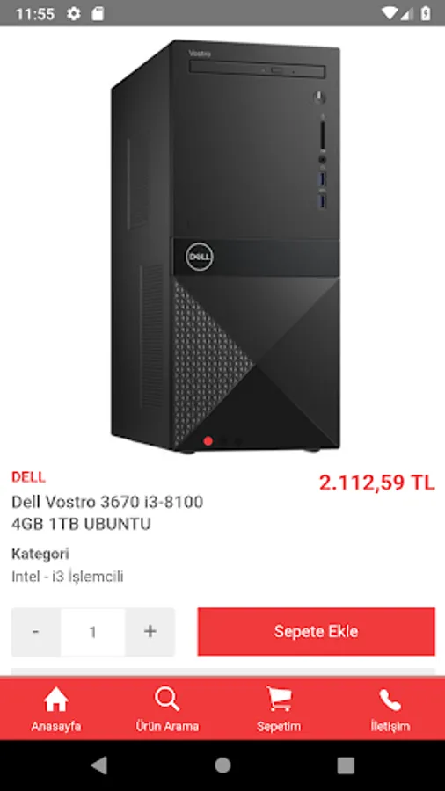
Task: Select the second image indicator dot
Action: (x=223, y=441)
